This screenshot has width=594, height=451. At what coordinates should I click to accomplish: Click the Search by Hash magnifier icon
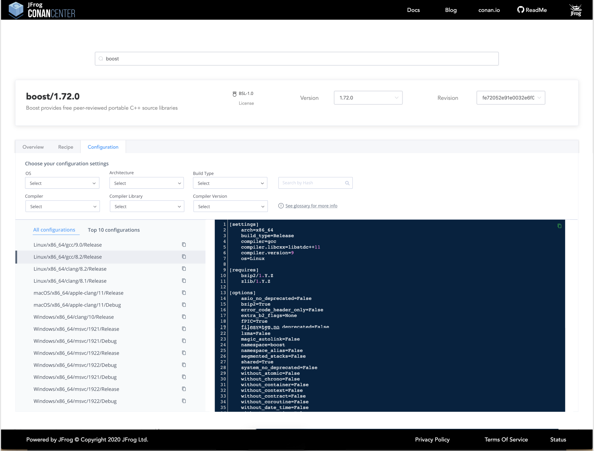click(347, 183)
